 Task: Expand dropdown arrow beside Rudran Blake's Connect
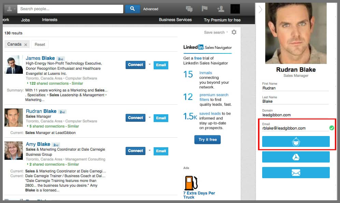(x=150, y=117)
